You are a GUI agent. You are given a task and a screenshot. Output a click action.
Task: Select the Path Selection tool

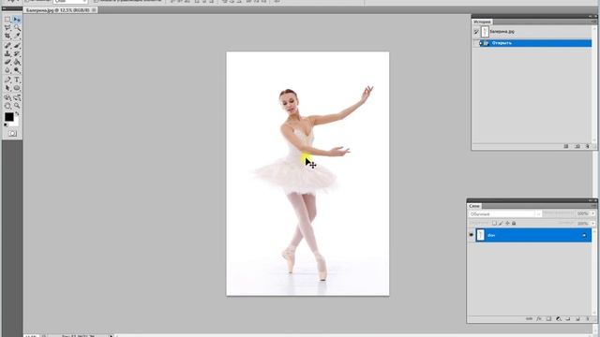[x=7, y=88]
